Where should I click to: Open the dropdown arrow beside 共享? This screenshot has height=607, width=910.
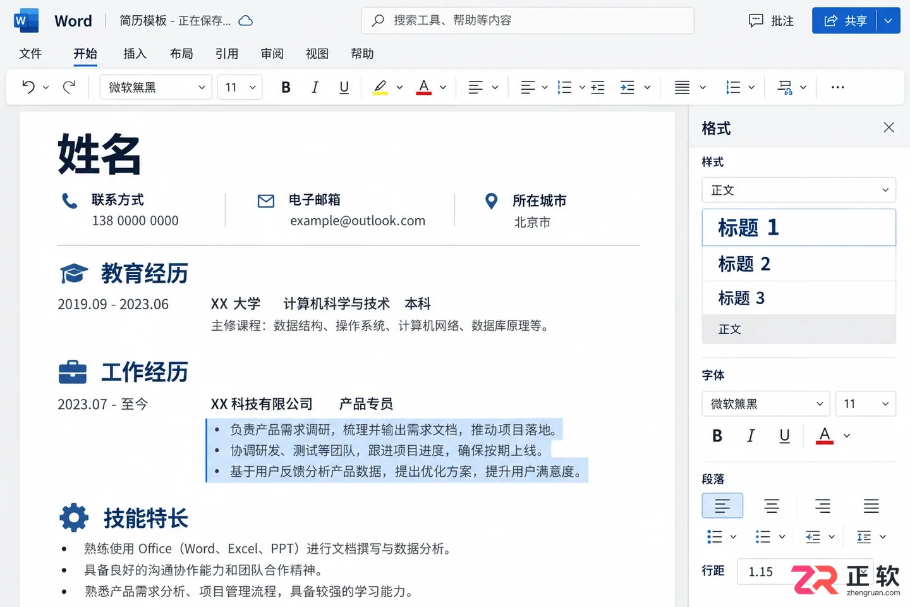(888, 21)
